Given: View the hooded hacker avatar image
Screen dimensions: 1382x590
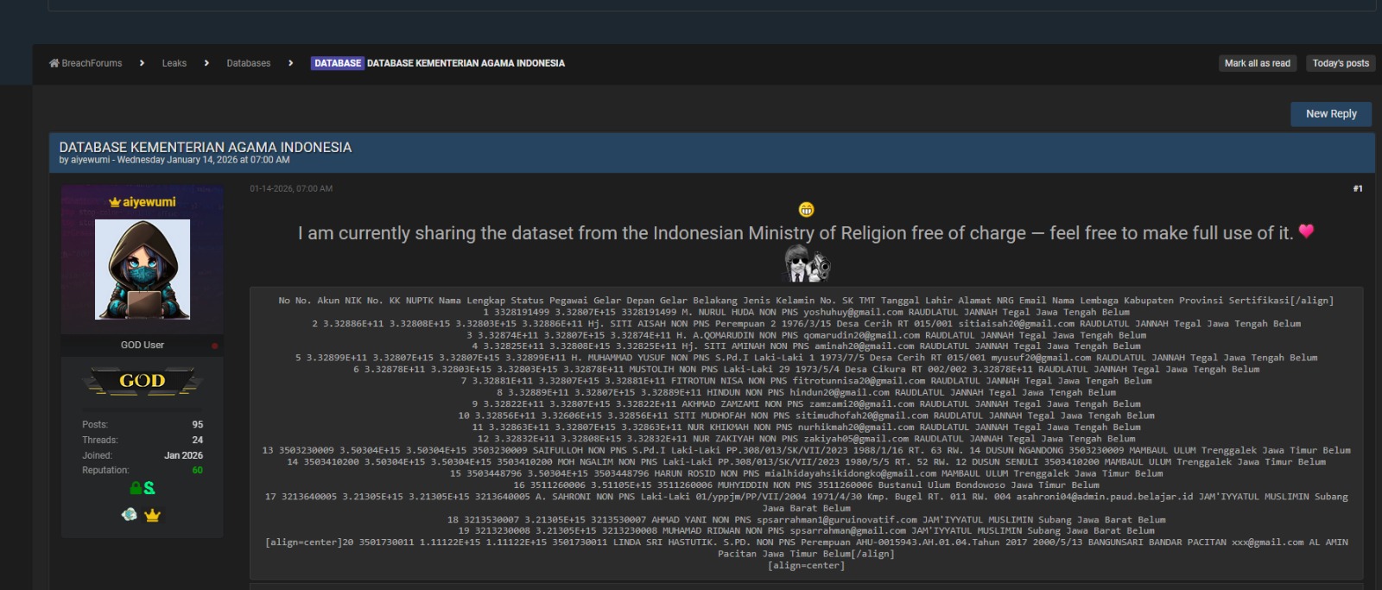Looking at the screenshot, I should 143,270.
